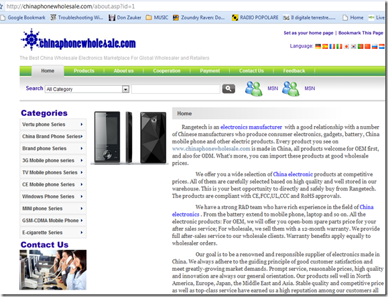Click the first MSN text link
The width and height of the screenshot is (388, 297).
[273, 88]
